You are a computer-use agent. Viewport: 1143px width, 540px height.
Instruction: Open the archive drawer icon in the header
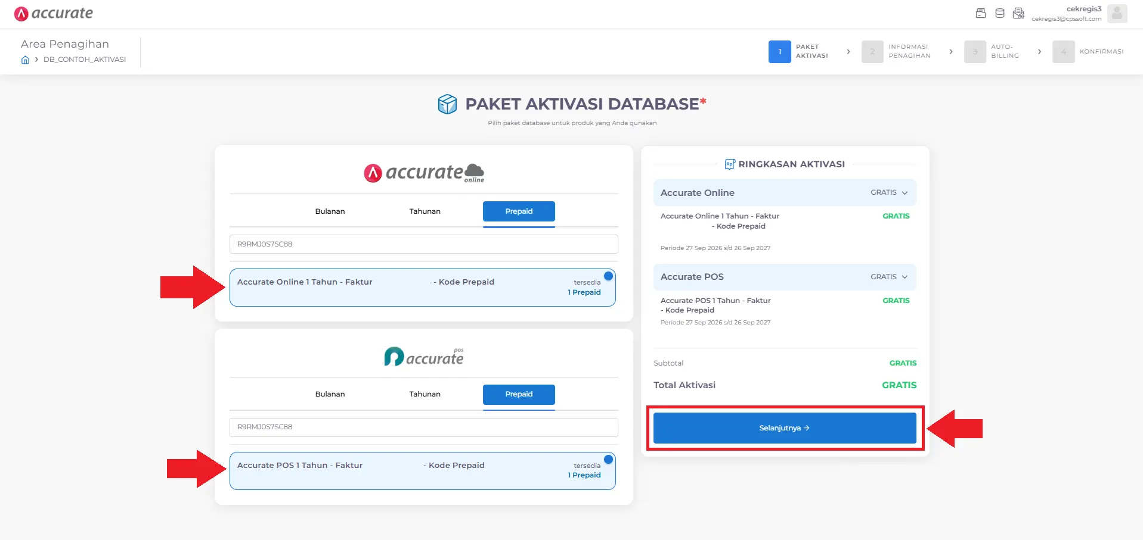point(981,14)
